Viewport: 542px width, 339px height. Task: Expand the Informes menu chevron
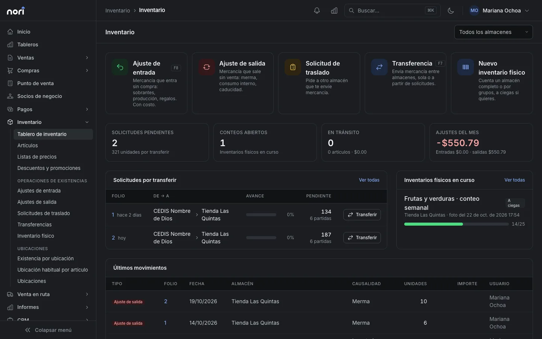87,307
